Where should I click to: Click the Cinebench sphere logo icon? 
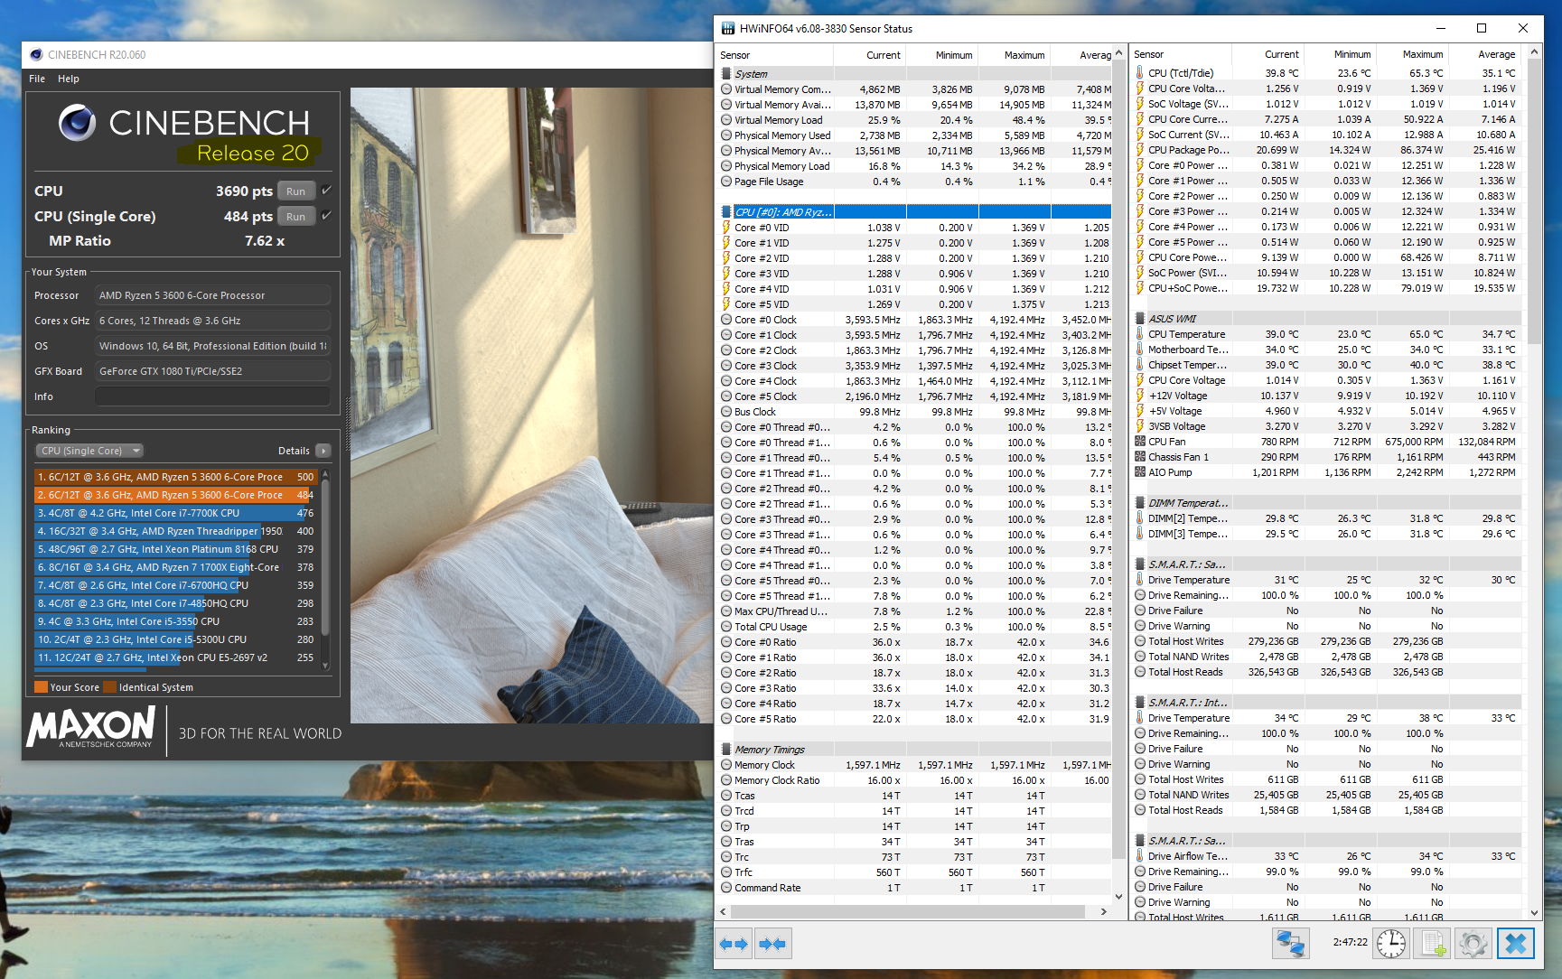(78, 123)
